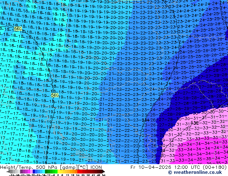Click the "[gdmp][°C]" units text
Image resolution: width=228 pixels, height=176 pixels.
coord(74,167)
